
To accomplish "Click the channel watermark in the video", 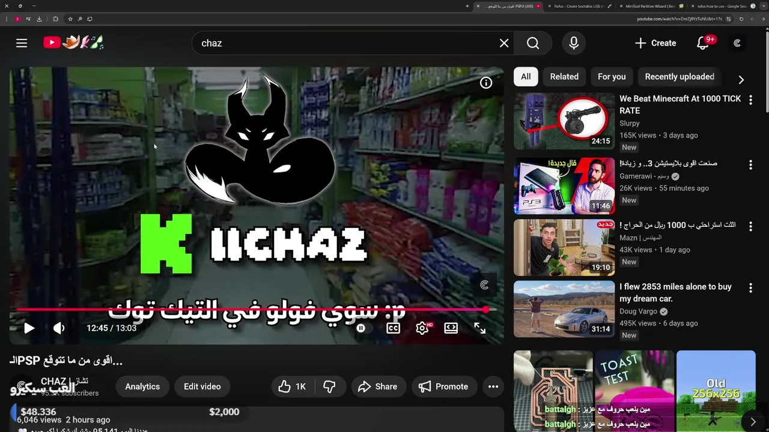I will (485, 285).
